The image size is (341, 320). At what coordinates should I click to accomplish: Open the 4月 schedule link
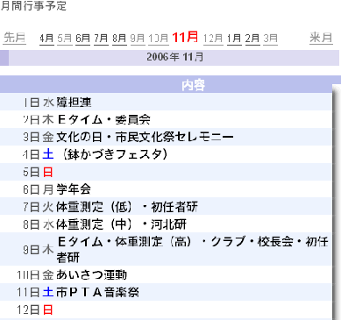point(46,39)
